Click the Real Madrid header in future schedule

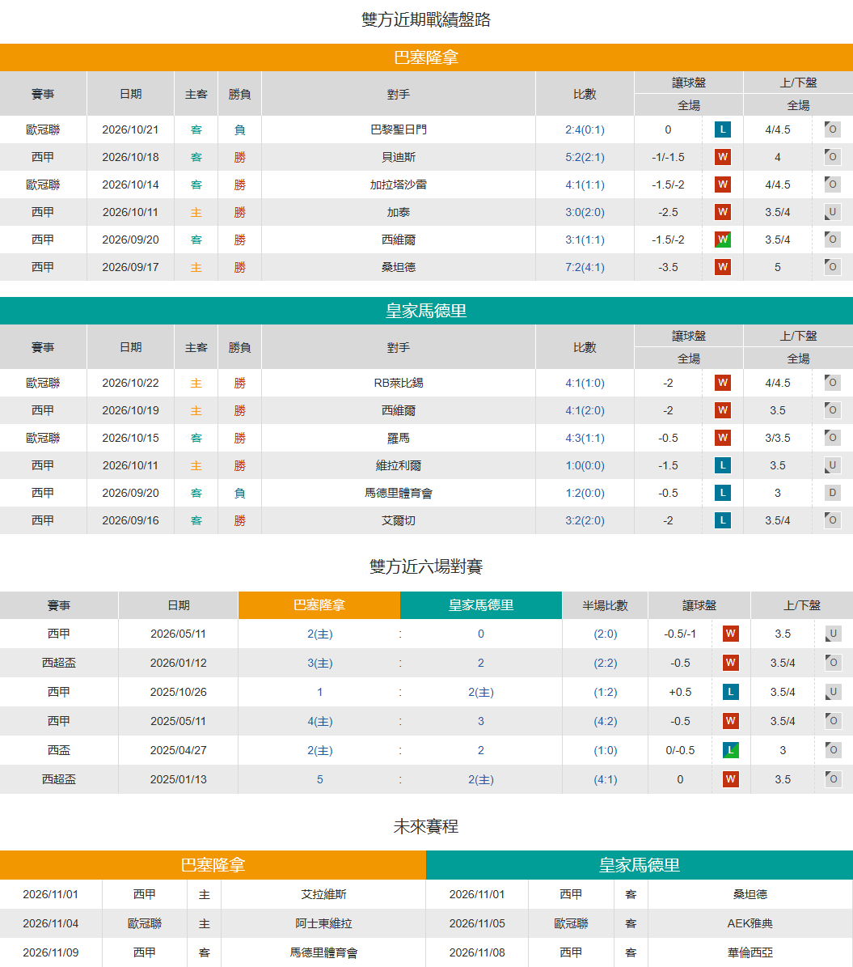[639, 864]
